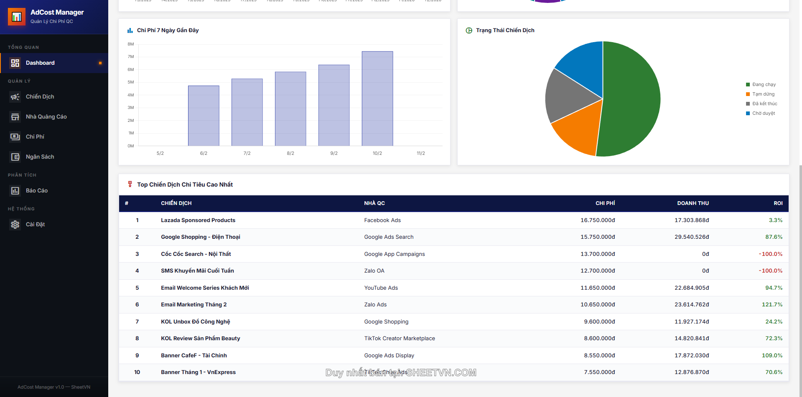Collapse the QUẢN LÝ sidebar section
The width and height of the screenshot is (802, 397).
(19, 81)
